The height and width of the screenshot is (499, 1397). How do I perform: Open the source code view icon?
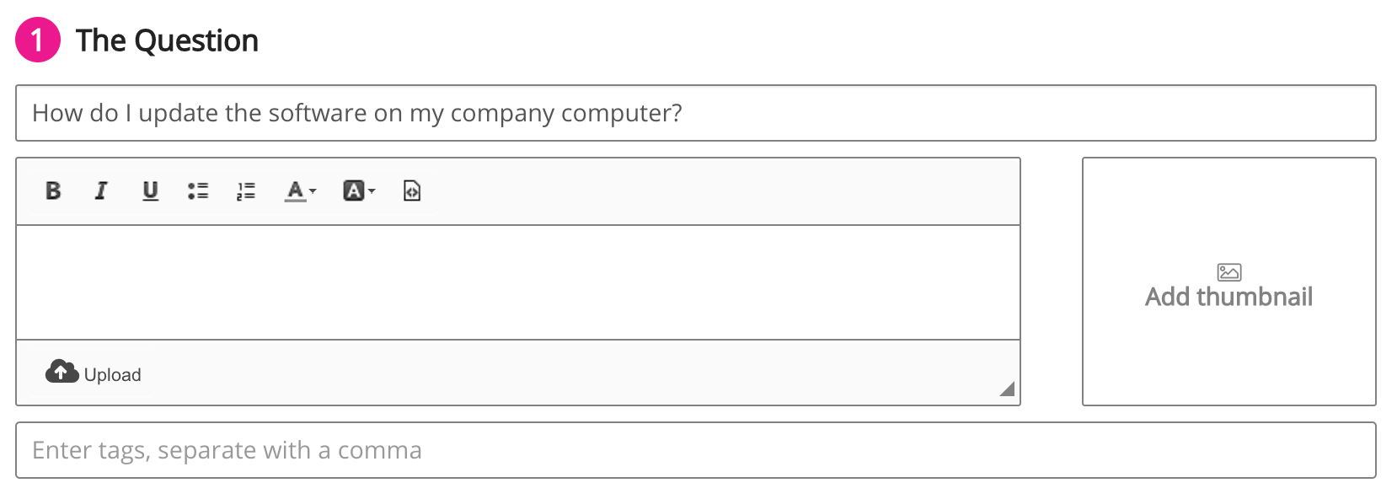(x=412, y=191)
